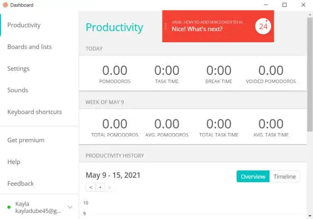This screenshot has height=219, width=313.
Task: Expand the Kayla account chevron
Action: click(x=70, y=207)
